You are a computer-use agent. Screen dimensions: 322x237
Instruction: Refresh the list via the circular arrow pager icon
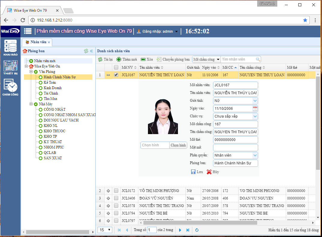(197, 230)
